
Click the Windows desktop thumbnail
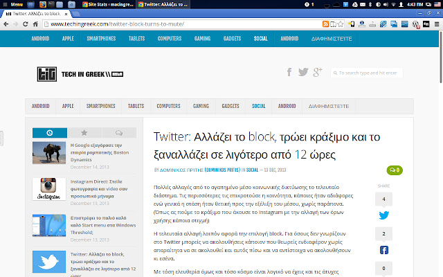(49, 226)
